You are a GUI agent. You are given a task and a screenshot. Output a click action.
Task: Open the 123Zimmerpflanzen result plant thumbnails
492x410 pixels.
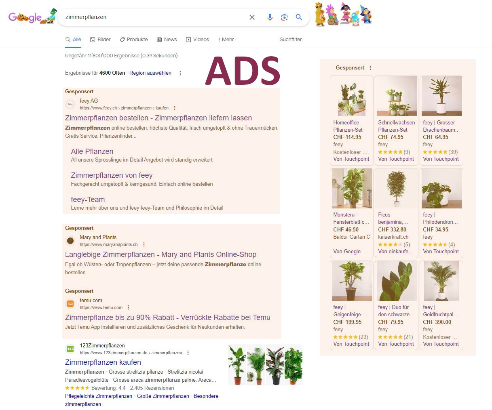pos(265,365)
